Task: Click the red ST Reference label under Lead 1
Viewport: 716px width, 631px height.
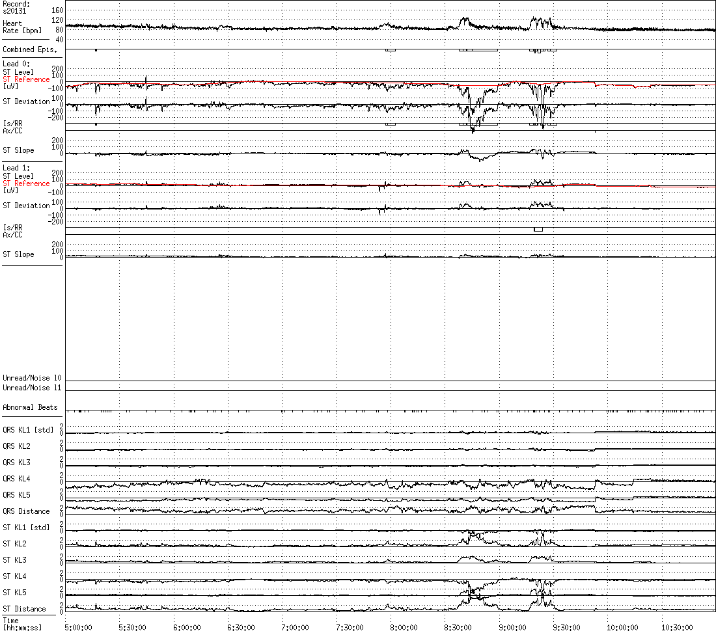Action: pos(26,183)
